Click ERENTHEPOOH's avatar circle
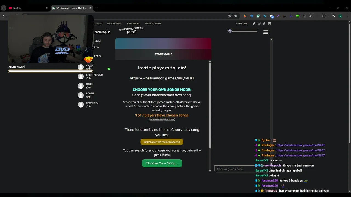This screenshot has height=197, width=351. 81,76
